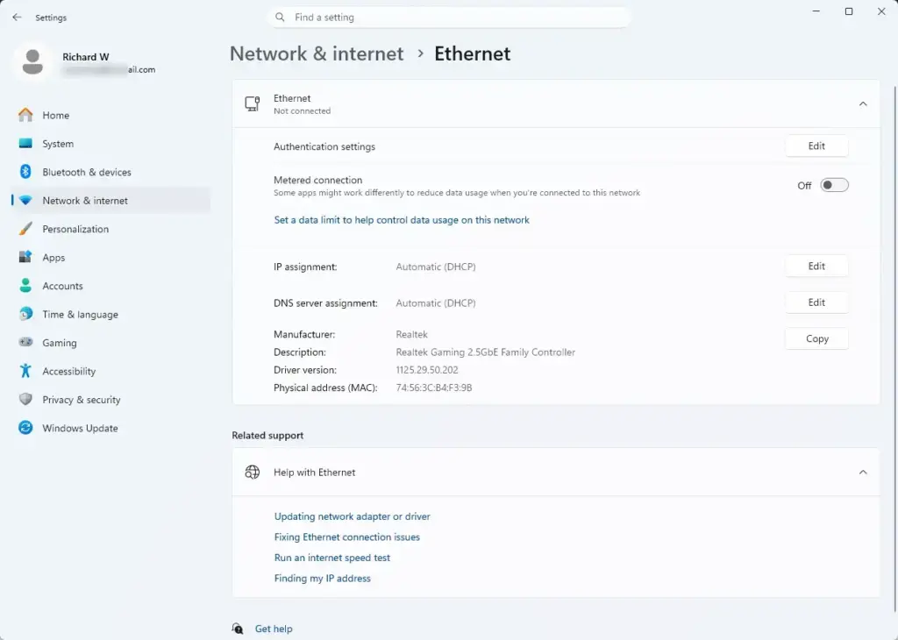
Task: Minimize the Settings window
Action: click(x=816, y=11)
